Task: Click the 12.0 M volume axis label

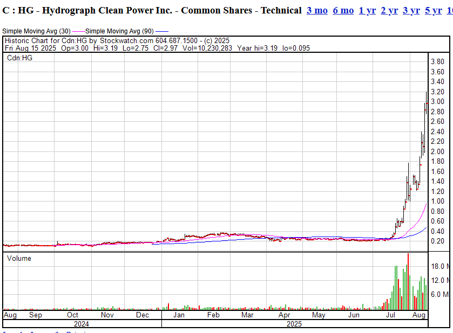Action: (x=440, y=280)
